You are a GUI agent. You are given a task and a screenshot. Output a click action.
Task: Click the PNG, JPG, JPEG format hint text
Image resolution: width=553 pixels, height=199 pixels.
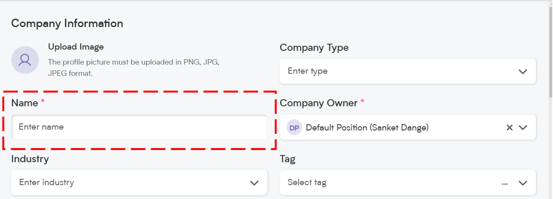(134, 67)
